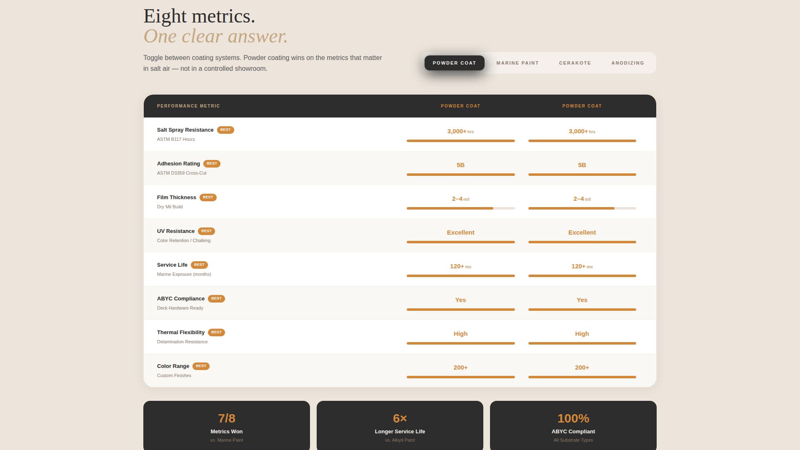Click the BEST badge beside Service Life
The image size is (800, 450).
point(199,265)
